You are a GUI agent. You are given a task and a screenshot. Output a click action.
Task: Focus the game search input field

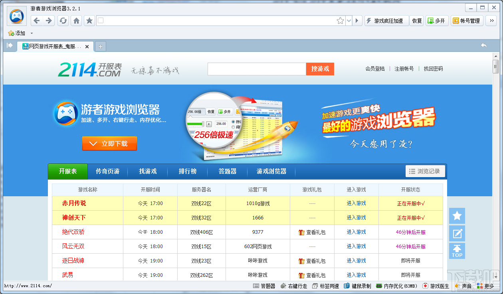(257, 69)
